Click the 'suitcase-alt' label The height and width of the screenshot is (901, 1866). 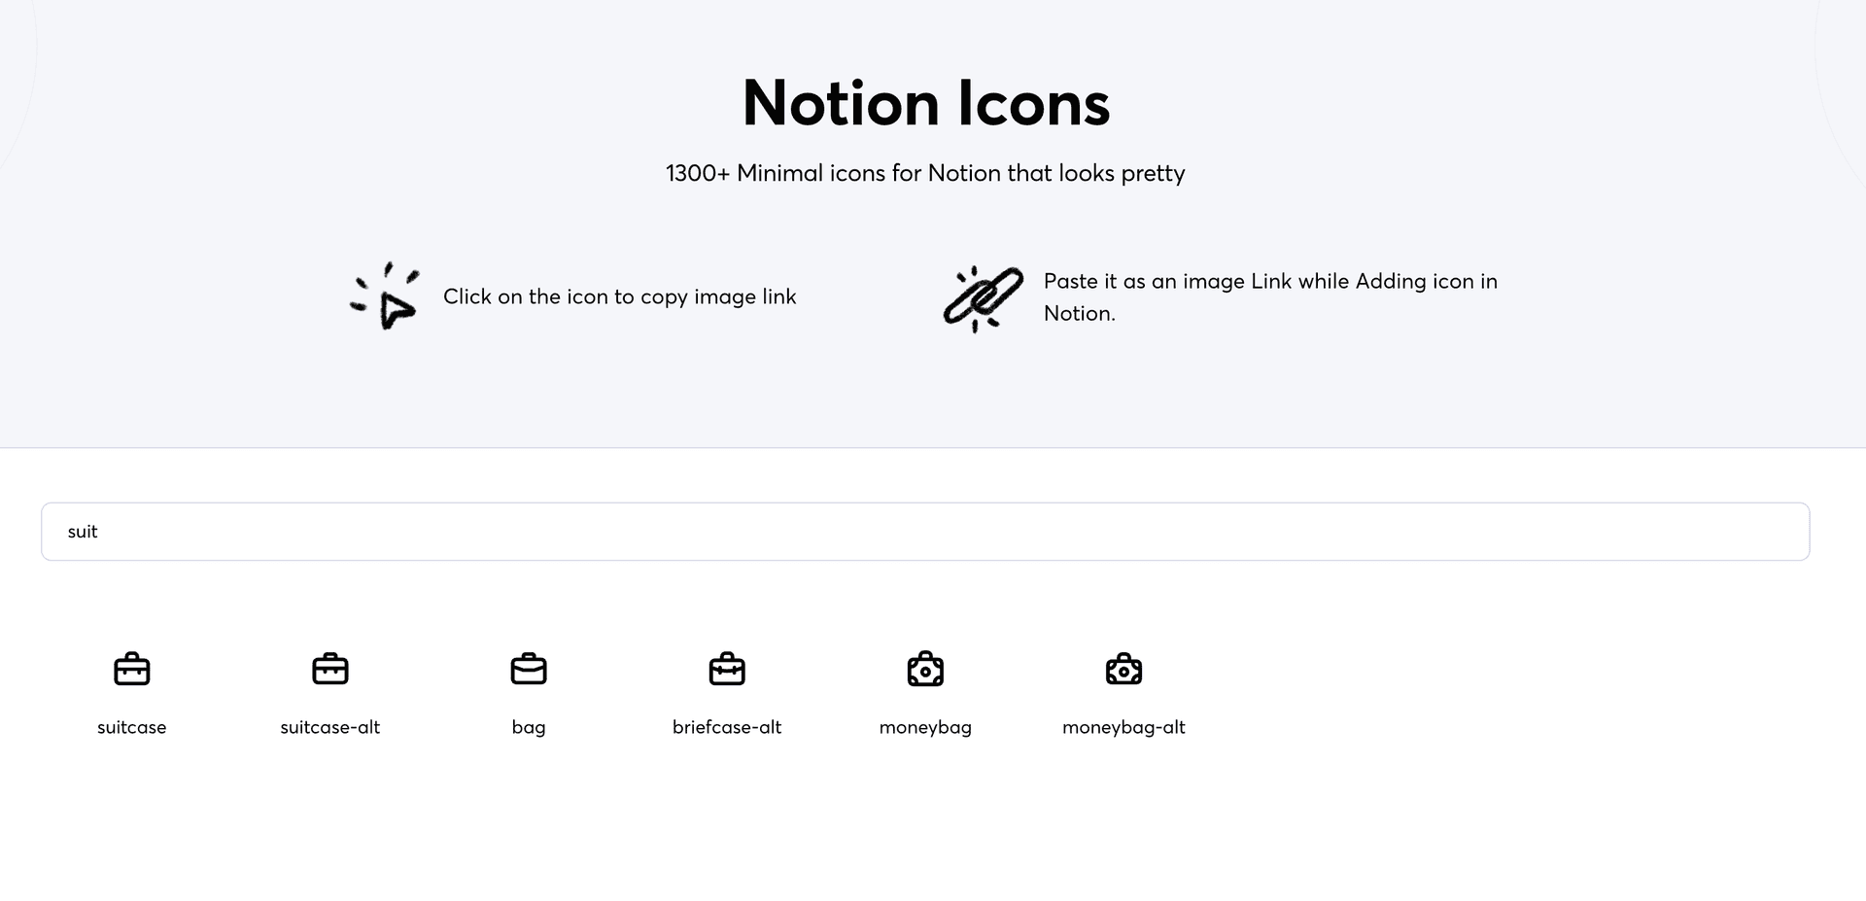329,727
